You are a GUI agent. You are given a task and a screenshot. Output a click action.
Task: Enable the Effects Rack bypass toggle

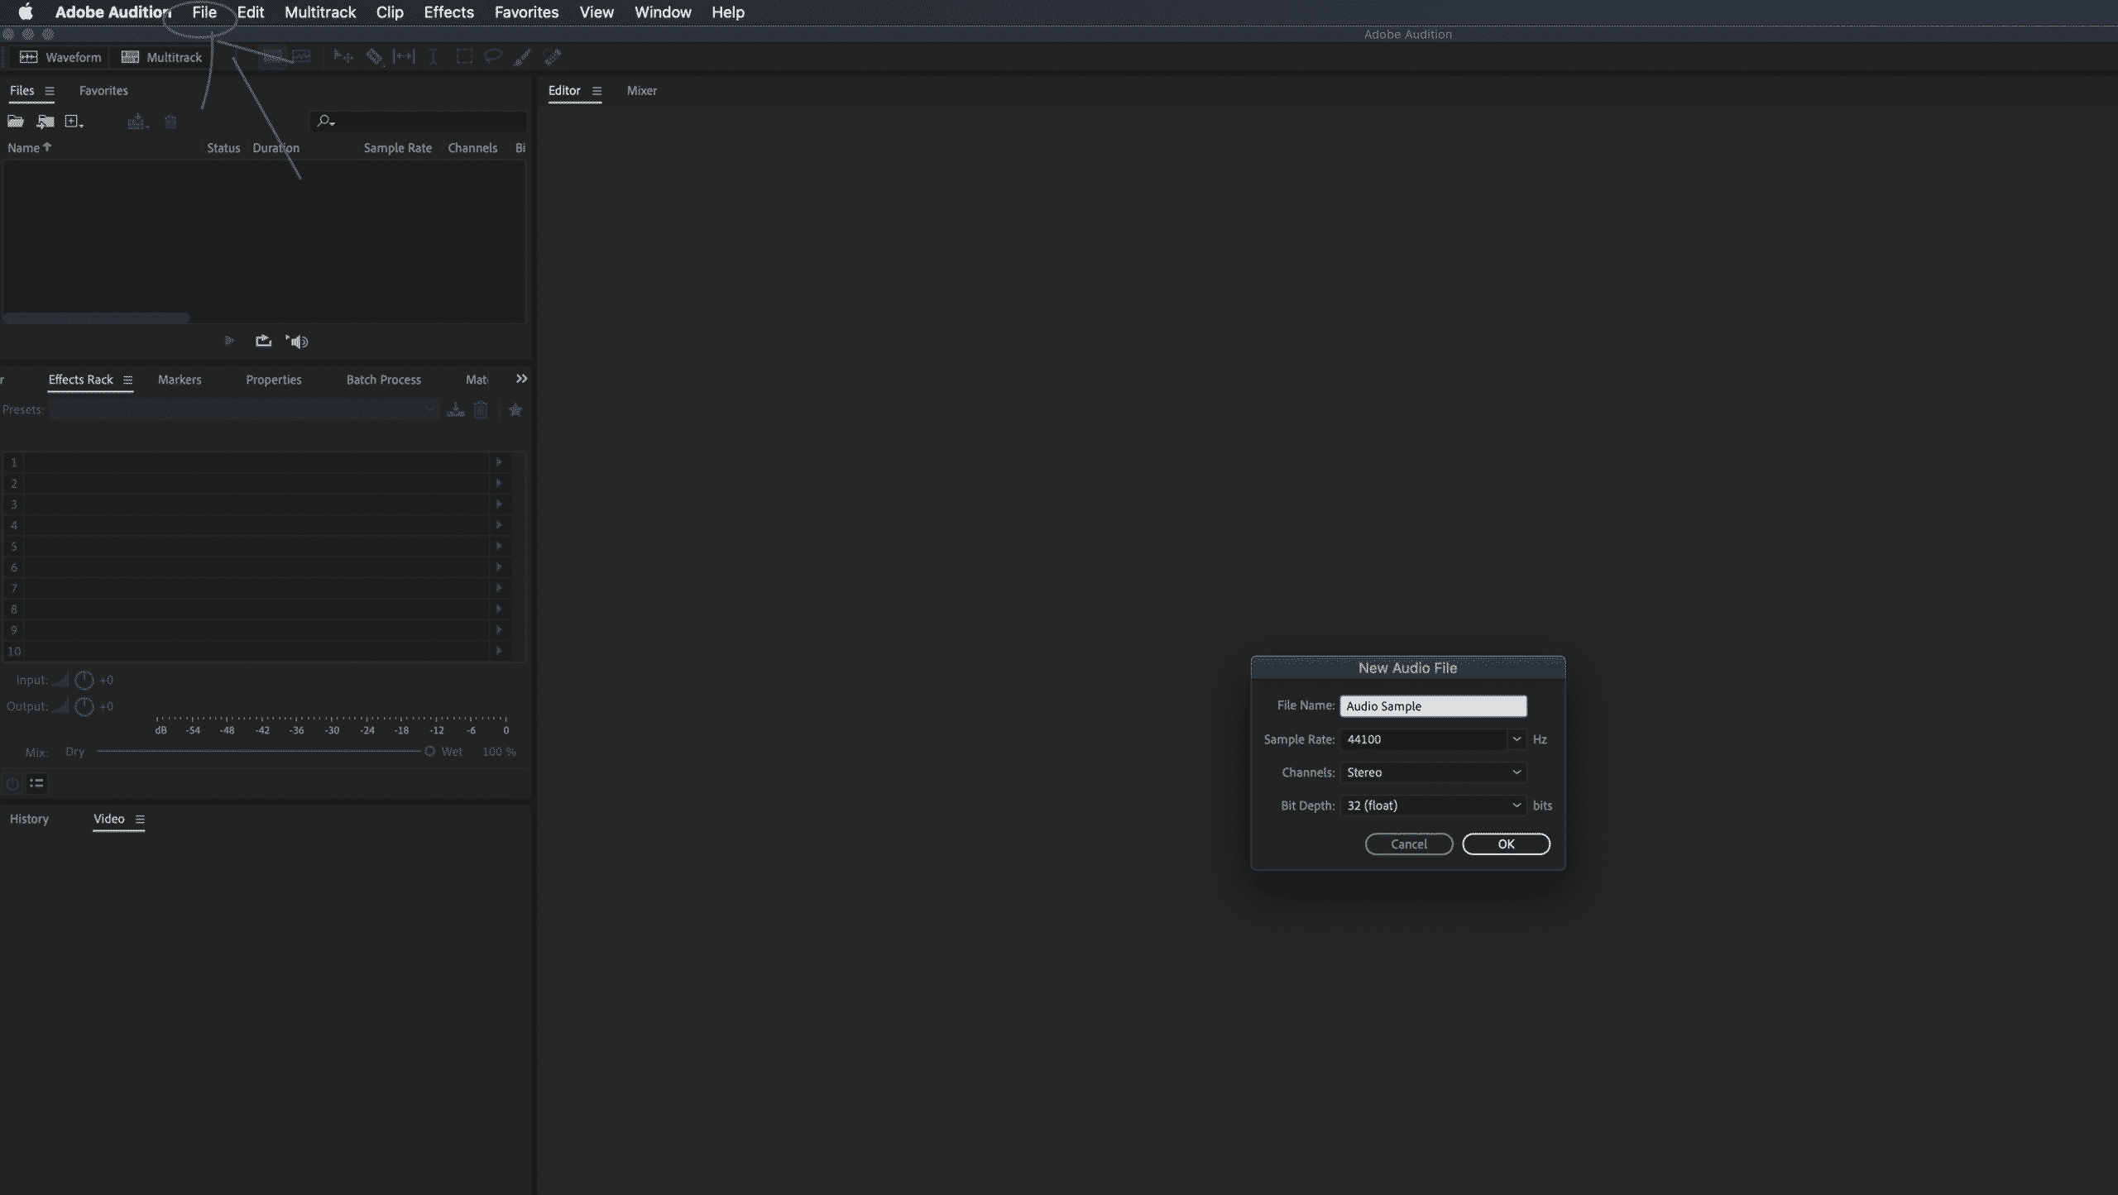(12, 784)
